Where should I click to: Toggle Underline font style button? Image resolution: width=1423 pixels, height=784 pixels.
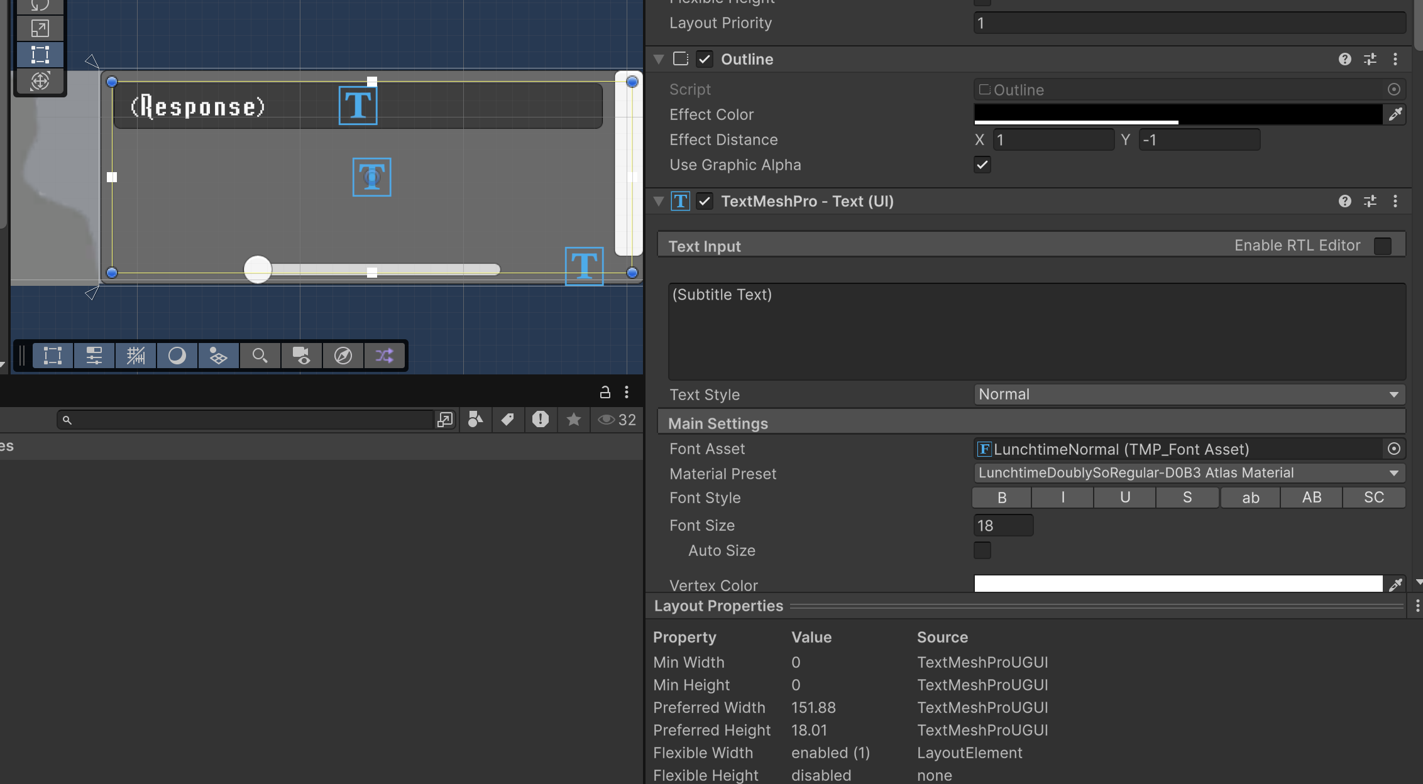(1125, 498)
